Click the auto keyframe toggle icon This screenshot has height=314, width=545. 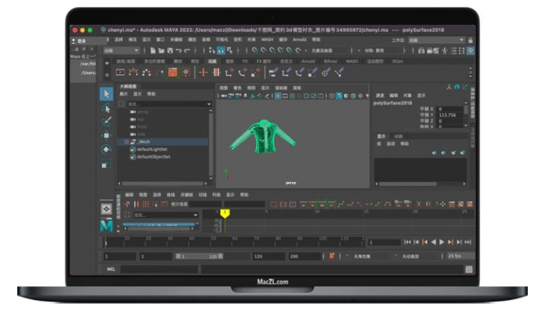coord(332,256)
